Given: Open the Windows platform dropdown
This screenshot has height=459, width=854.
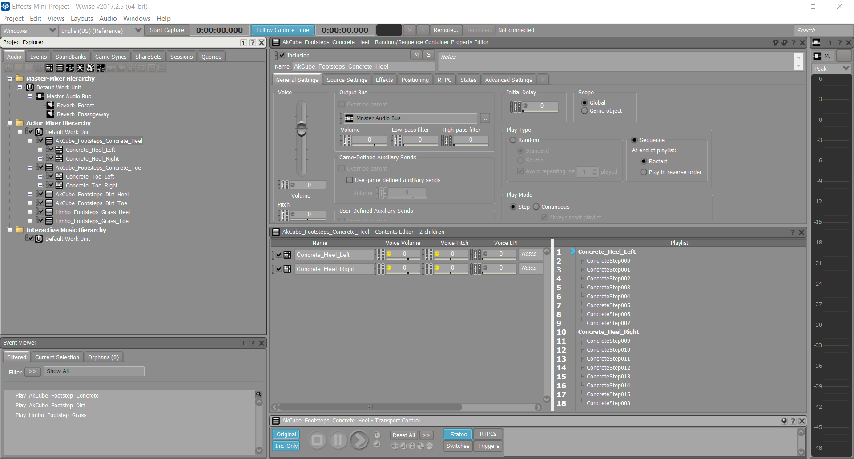Looking at the screenshot, I should [x=29, y=31].
